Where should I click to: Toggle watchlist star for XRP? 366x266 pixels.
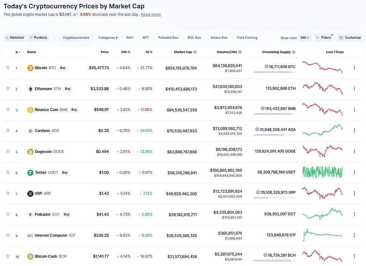coord(8,193)
